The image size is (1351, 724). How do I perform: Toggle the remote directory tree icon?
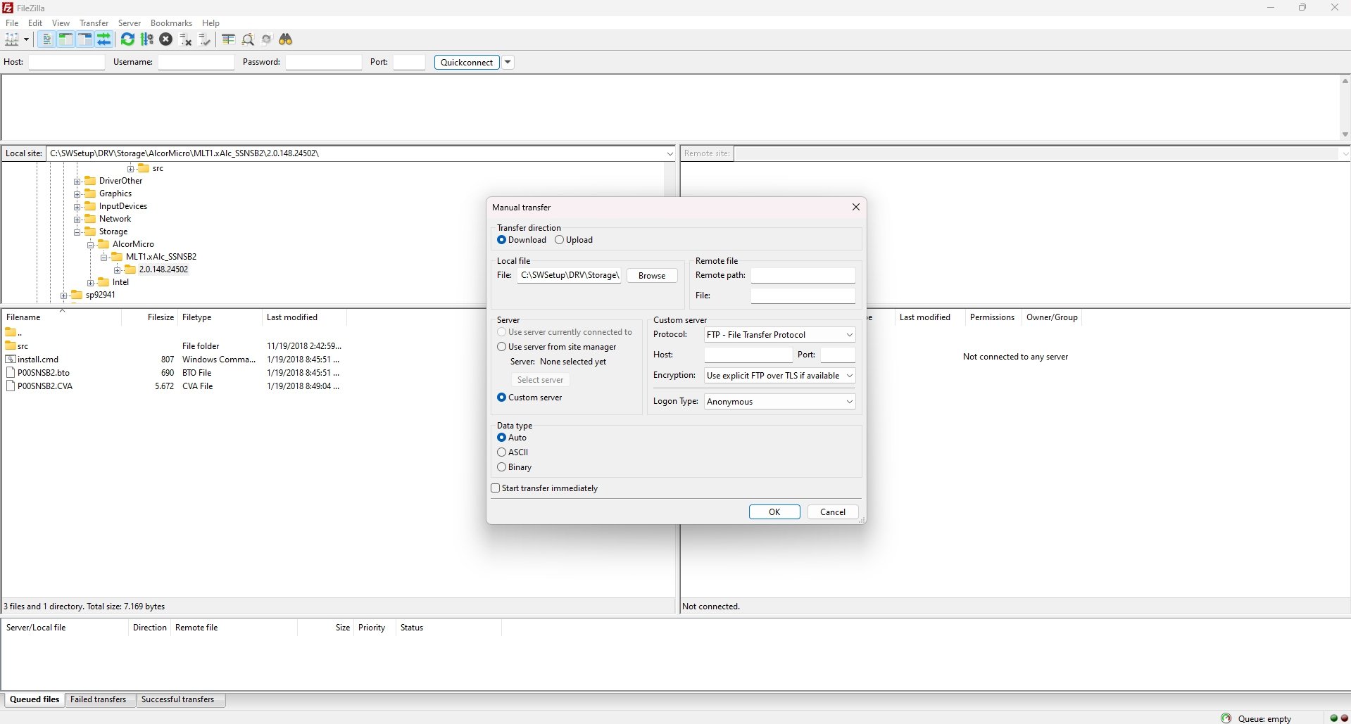click(x=84, y=39)
